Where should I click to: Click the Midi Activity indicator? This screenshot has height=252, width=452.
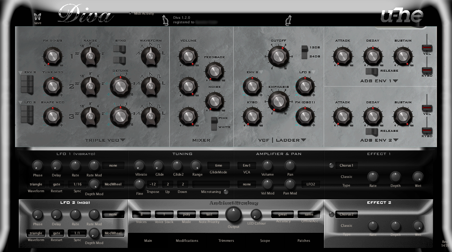click(x=130, y=14)
